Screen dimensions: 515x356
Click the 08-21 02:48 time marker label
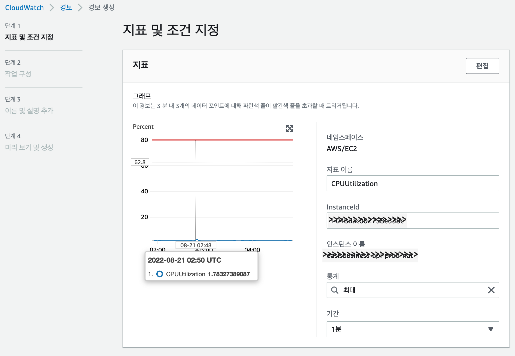pyautogui.click(x=196, y=245)
